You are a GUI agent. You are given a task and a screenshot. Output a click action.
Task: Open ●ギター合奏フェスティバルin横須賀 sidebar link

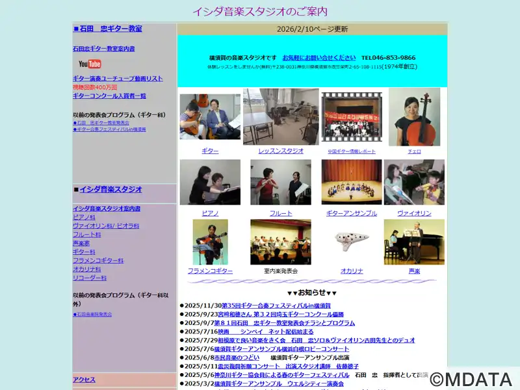pos(109,129)
